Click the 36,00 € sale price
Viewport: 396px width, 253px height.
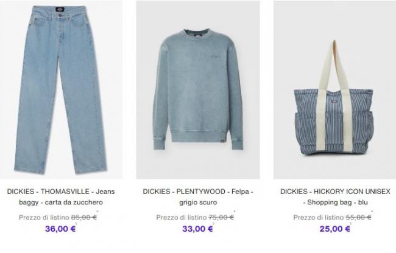60,229
